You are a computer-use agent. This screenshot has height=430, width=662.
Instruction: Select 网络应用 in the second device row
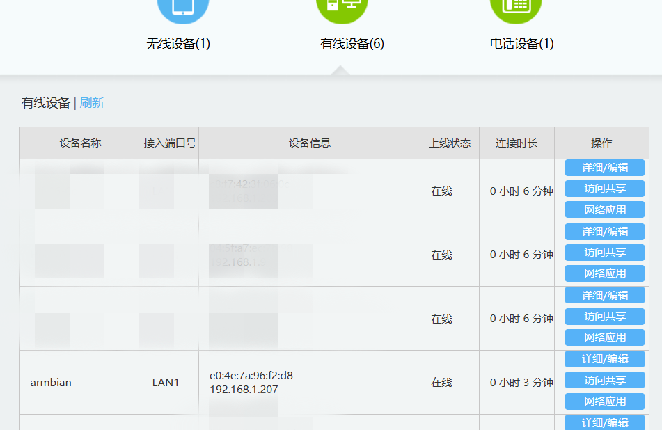coord(604,273)
